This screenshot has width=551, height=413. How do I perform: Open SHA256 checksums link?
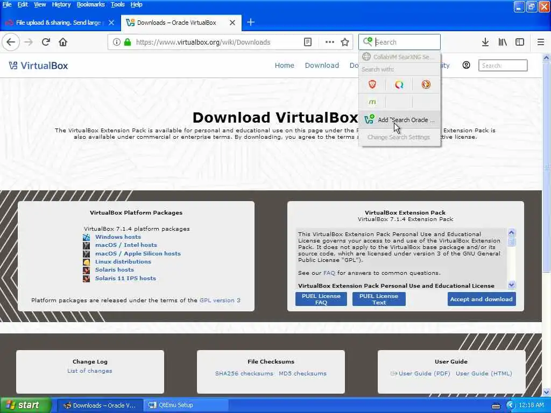[x=244, y=373]
